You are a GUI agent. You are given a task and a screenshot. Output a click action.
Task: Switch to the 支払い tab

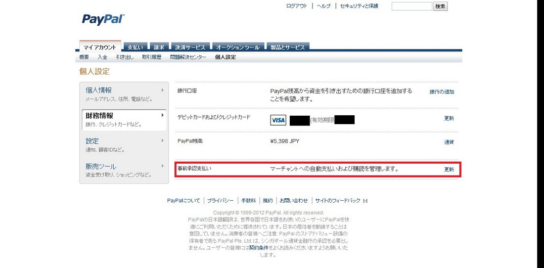pyautogui.click(x=136, y=47)
